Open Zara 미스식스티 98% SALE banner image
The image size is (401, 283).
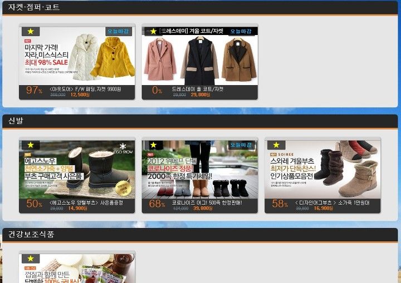[77, 56]
